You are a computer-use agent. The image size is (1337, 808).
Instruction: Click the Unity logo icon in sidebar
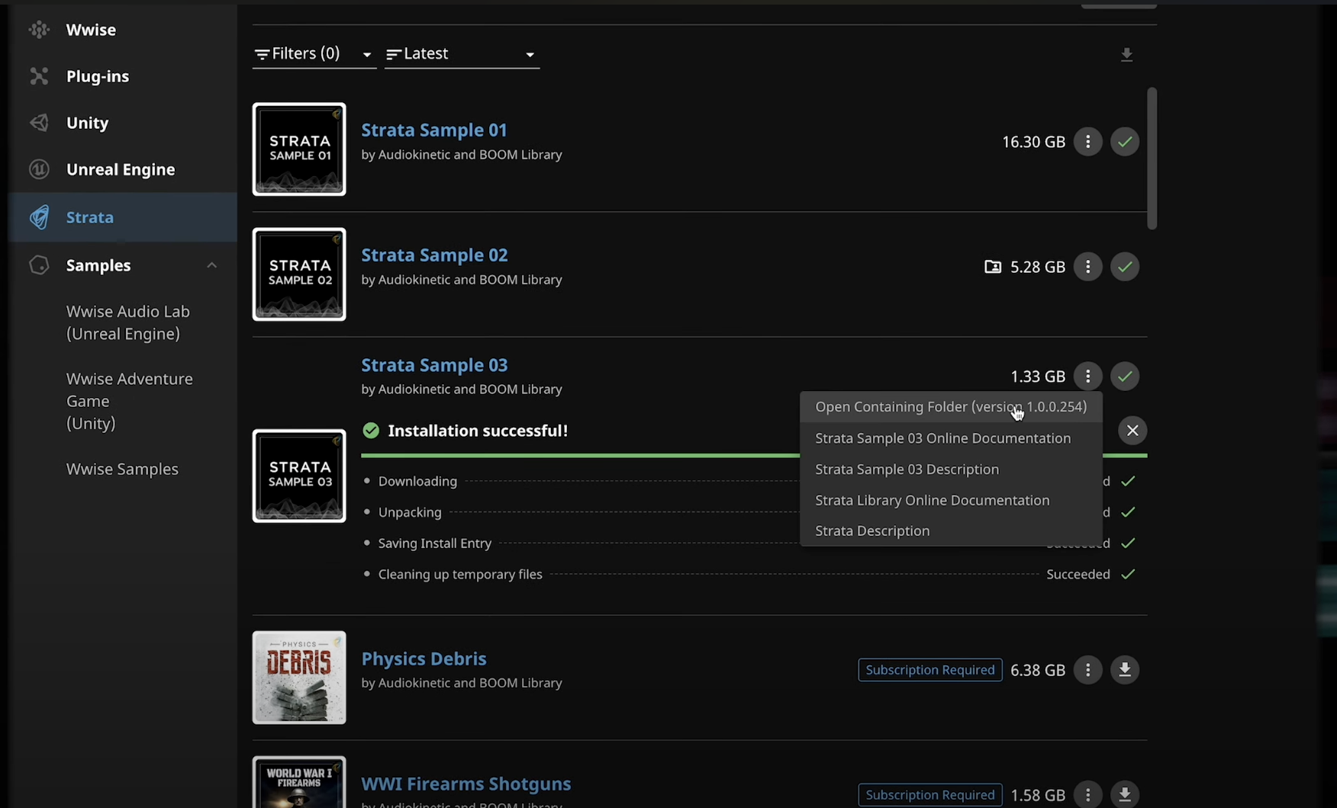39,123
